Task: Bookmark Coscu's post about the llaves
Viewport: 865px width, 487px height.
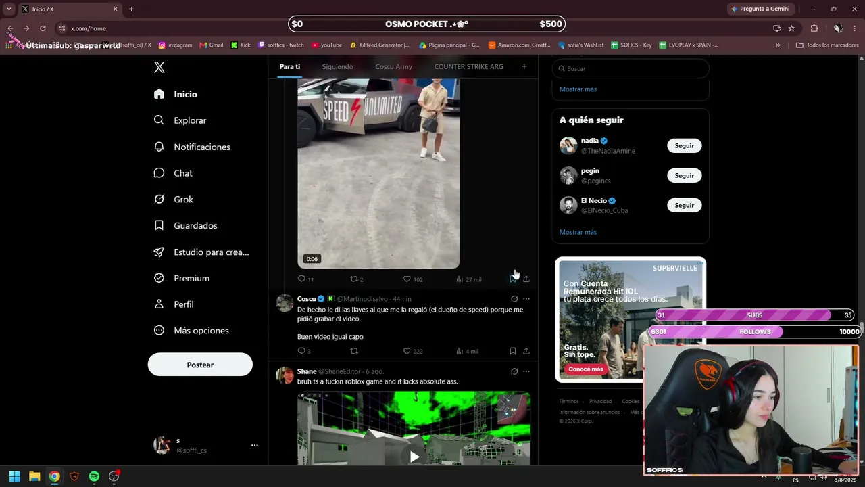Action: 513,351
